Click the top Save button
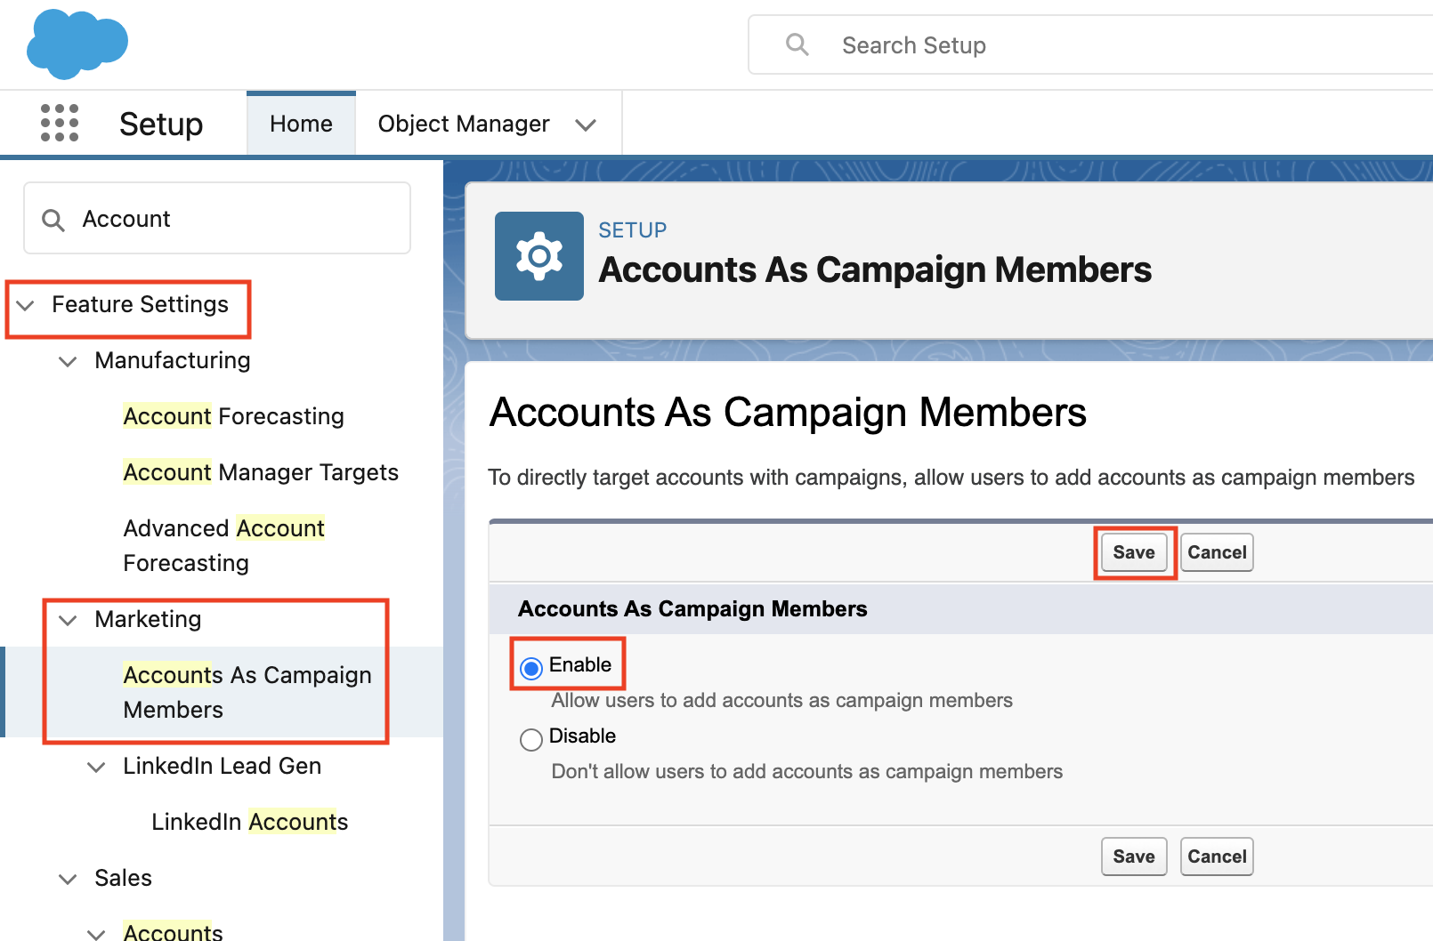This screenshot has width=1433, height=941. (x=1134, y=552)
